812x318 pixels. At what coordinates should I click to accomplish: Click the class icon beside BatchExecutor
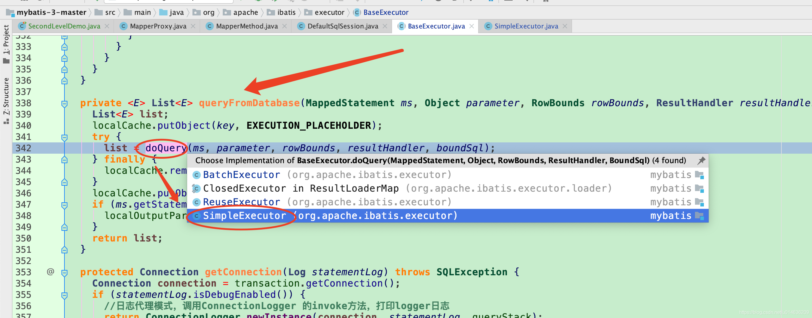tap(196, 175)
